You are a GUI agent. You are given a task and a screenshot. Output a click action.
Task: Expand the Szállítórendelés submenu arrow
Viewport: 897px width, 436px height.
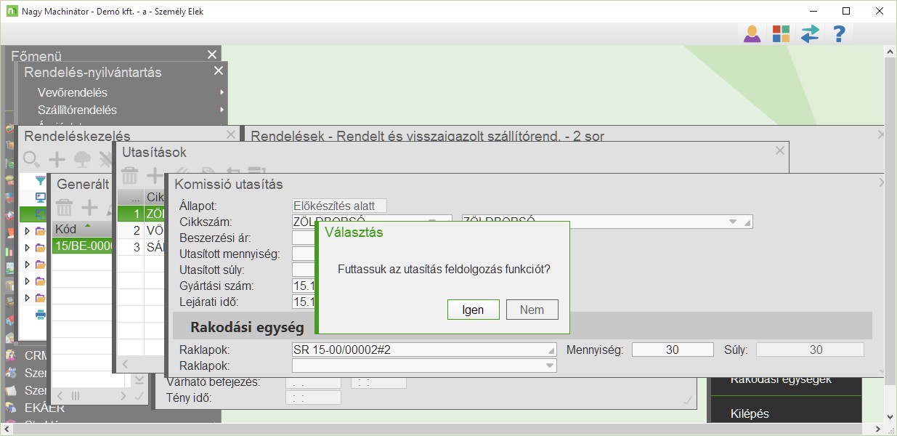(222, 110)
